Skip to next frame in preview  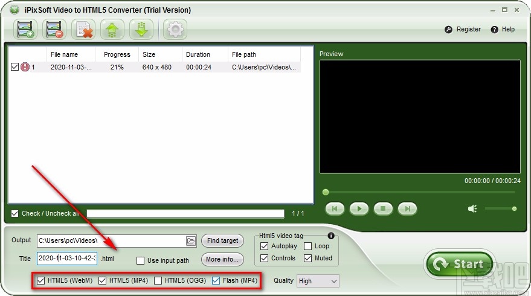407,208
